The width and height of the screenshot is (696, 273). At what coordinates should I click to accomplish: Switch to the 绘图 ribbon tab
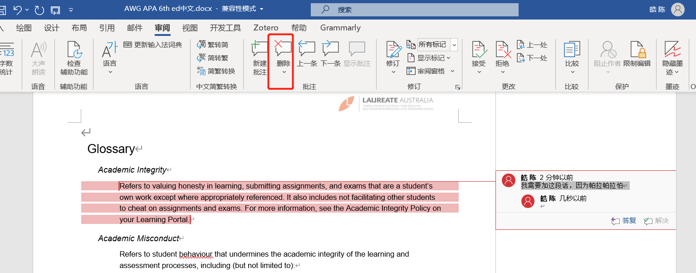coord(24,28)
